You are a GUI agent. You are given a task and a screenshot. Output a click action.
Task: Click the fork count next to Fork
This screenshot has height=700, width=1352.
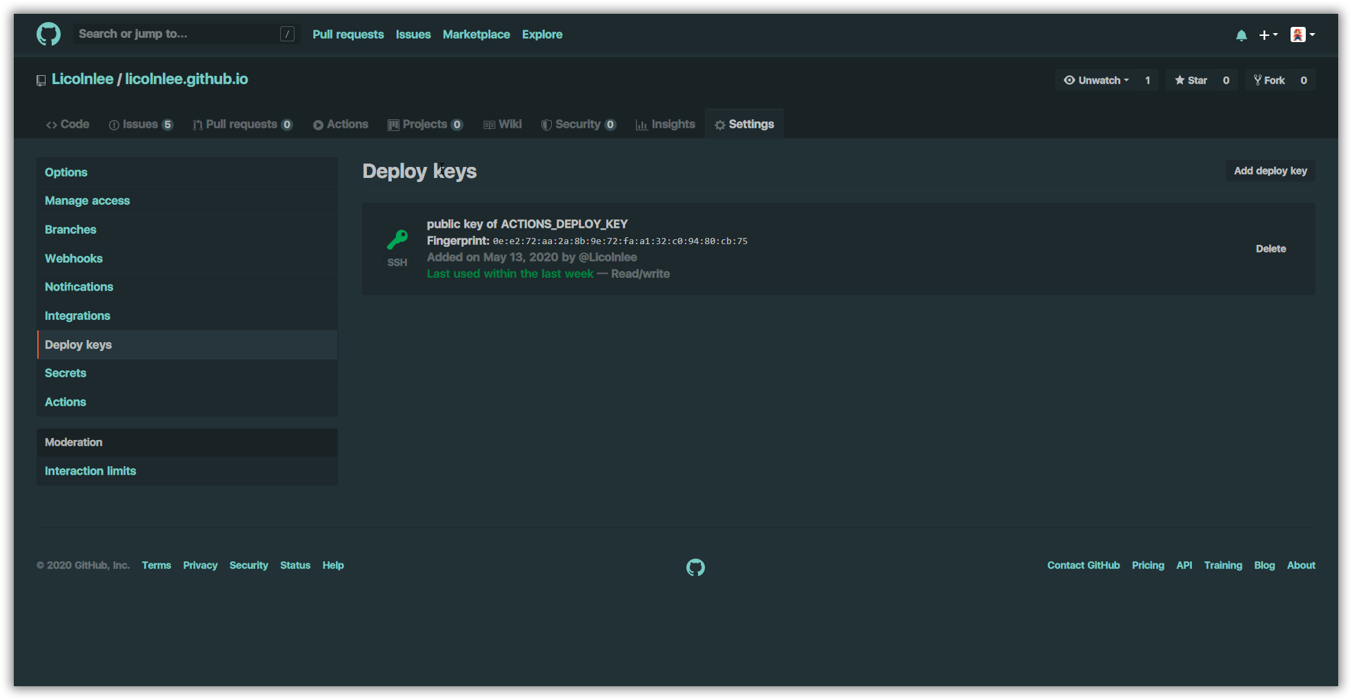[x=1304, y=80]
